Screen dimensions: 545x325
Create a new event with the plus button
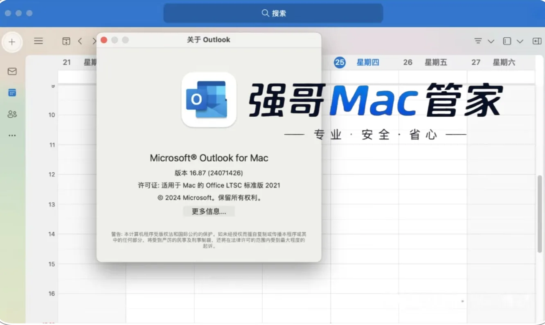click(12, 42)
